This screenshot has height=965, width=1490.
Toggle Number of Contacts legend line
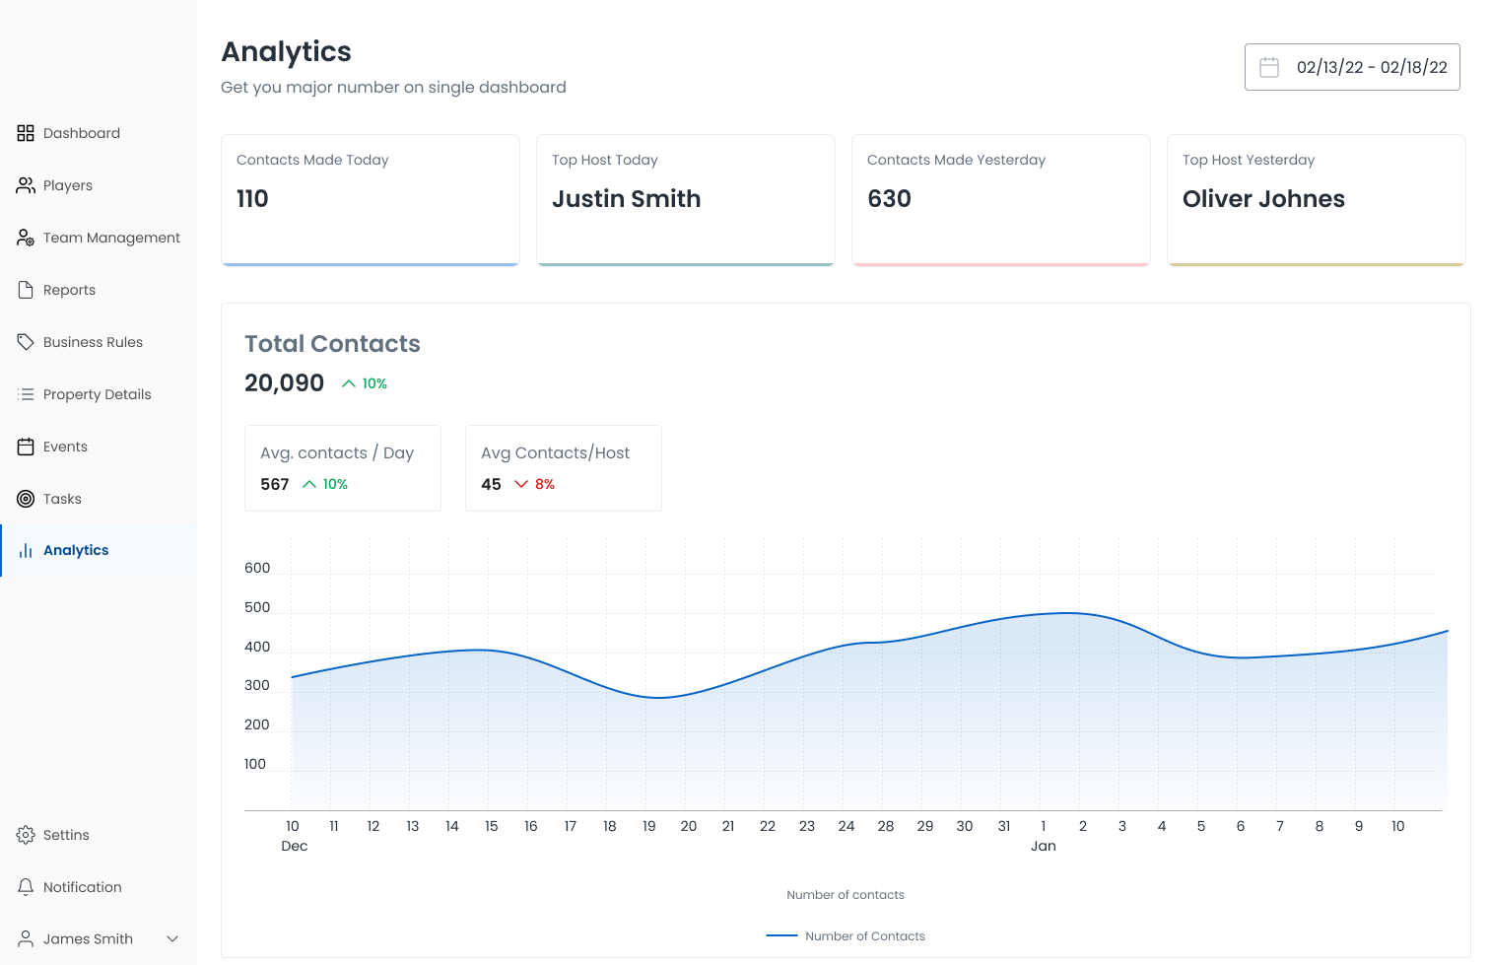781,935
